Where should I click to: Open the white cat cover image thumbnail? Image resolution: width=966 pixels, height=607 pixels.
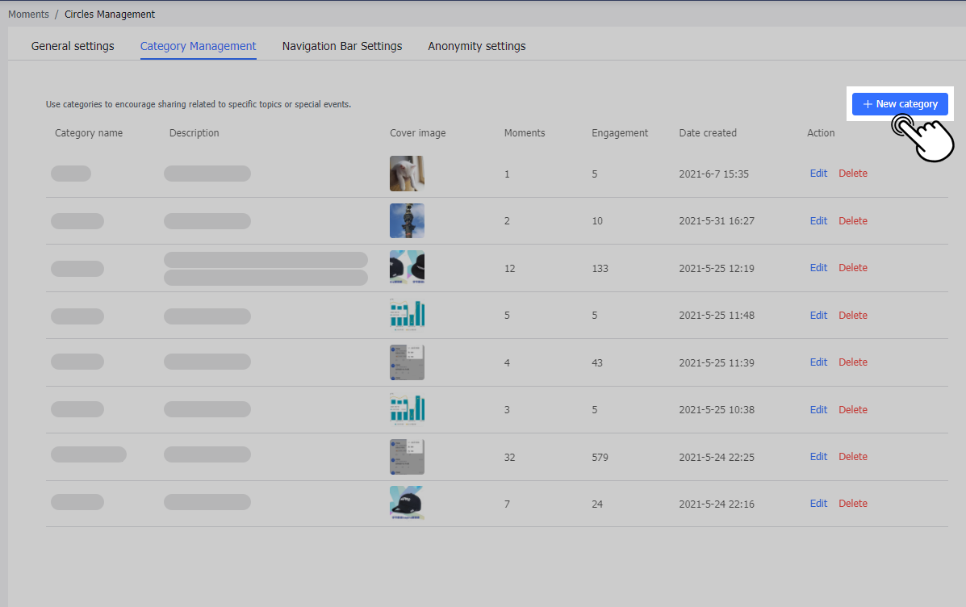[407, 174]
